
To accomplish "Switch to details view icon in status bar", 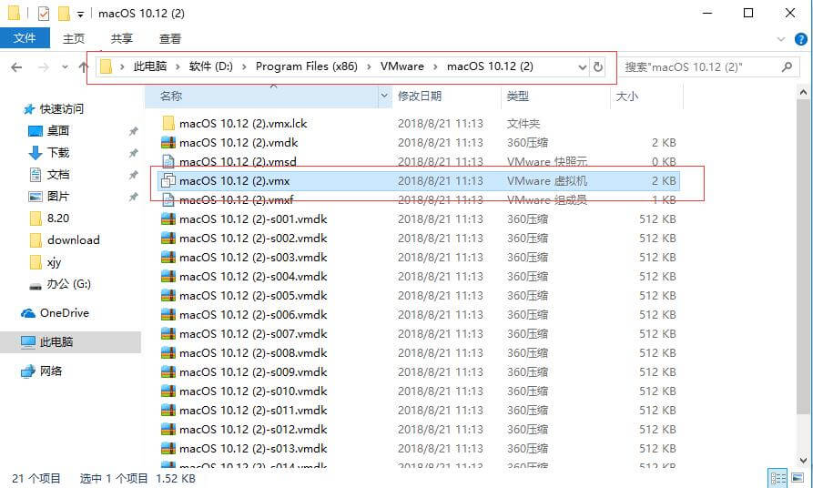I will pos(777,478).
